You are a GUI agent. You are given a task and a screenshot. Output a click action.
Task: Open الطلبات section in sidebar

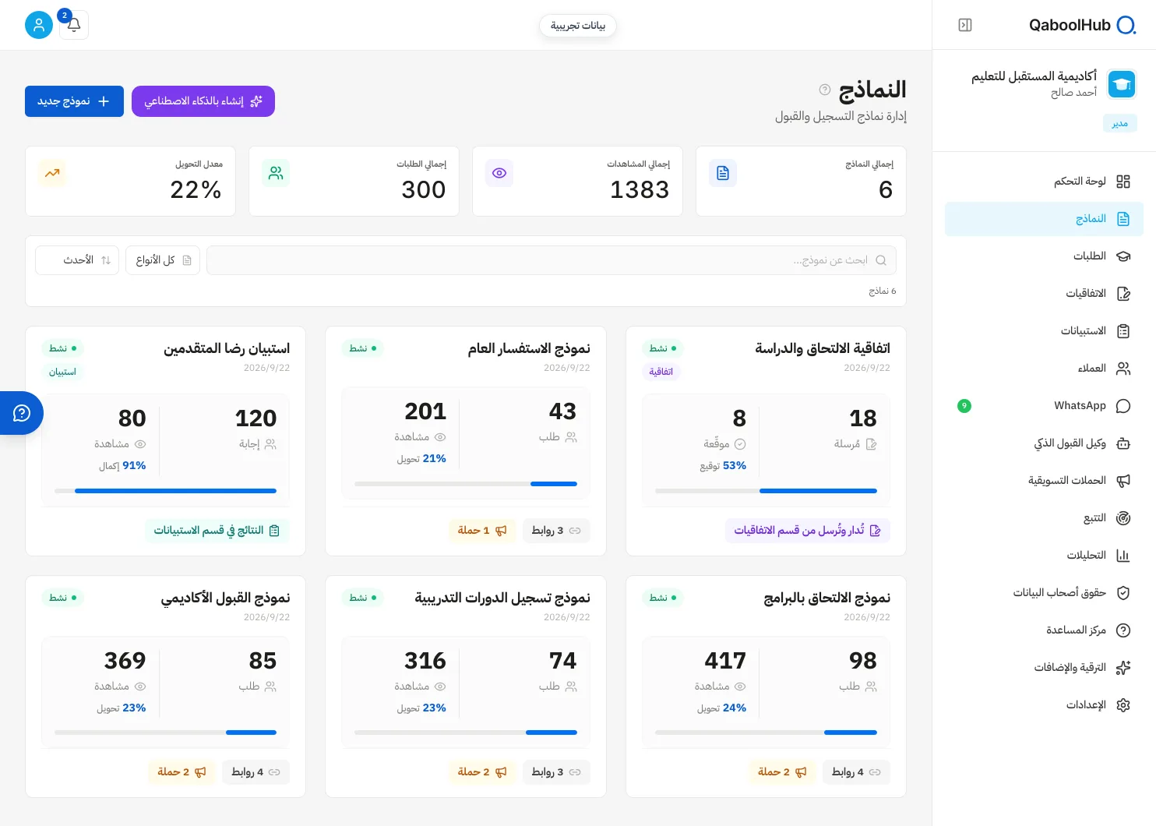(x=1044, y=256)
